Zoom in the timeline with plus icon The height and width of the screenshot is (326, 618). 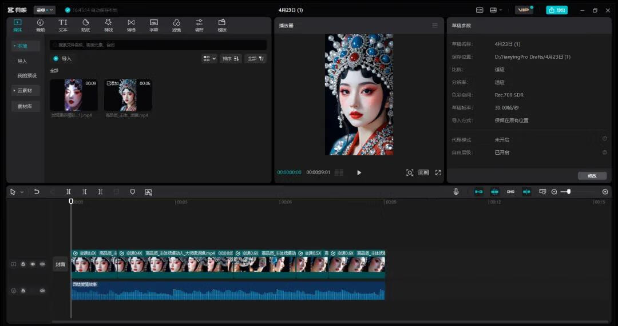(605, 192)
